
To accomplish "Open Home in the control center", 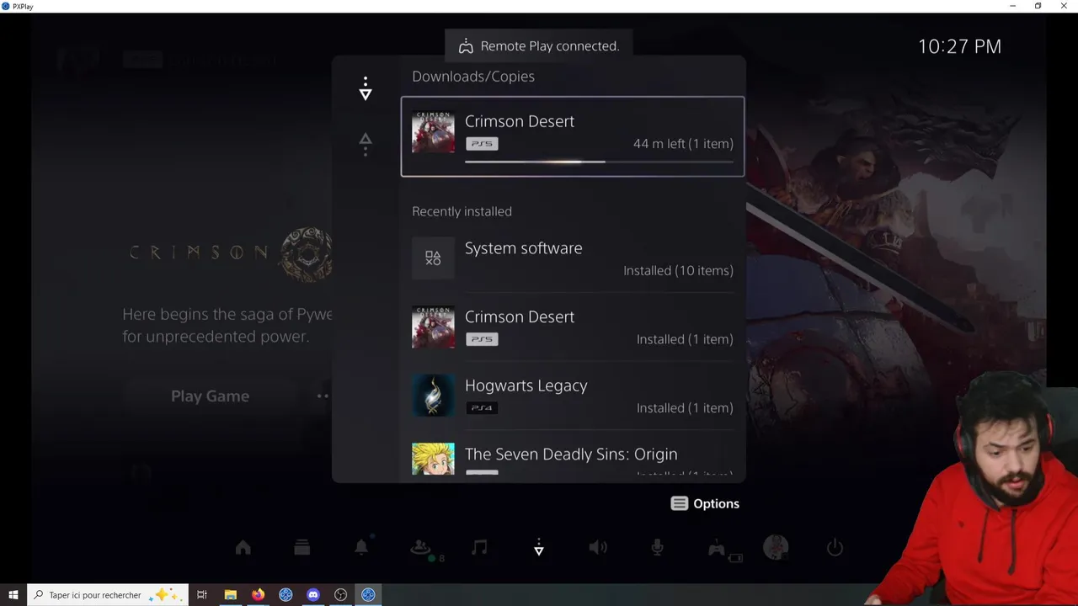I will (x=243, y=548).
